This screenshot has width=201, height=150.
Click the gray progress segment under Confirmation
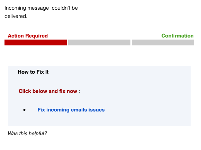point(163,42)
